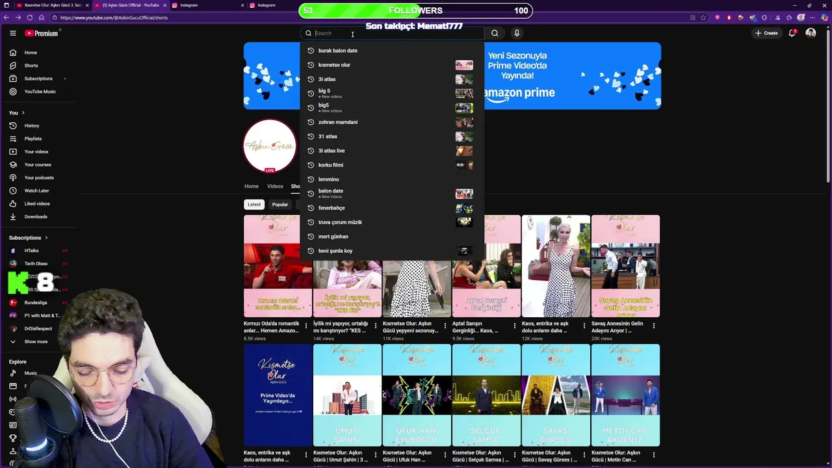Choose 'burak balon date' search suggestion
The width and height of the screenshot is (832, 468).
(392, 51)
